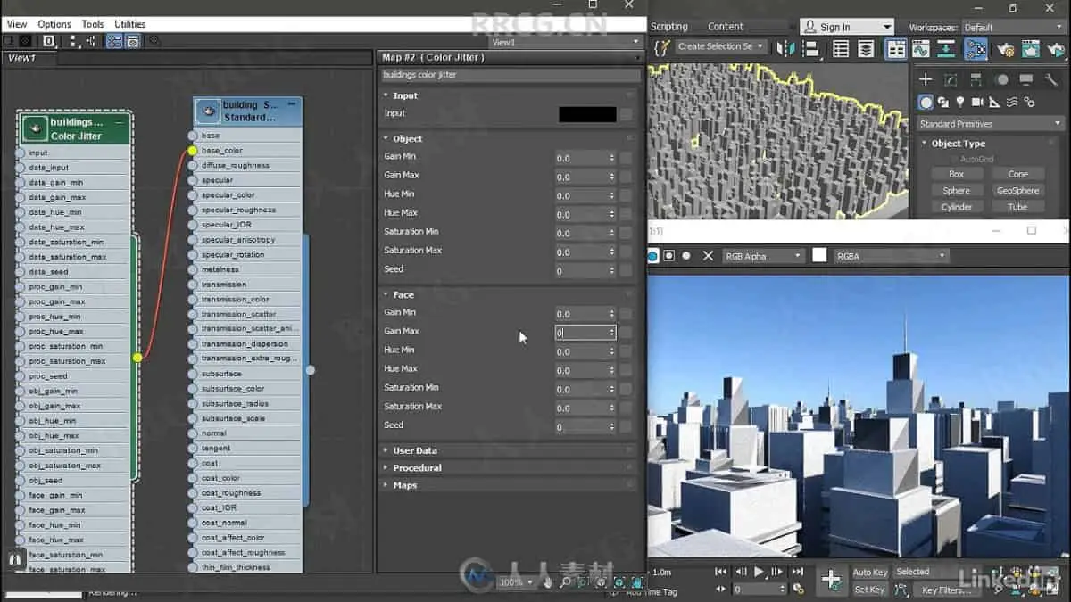This screenshot has height=602, width=1071.
Task: Open the Slate Material Editor toolbar icon
Action: point(976,49)
